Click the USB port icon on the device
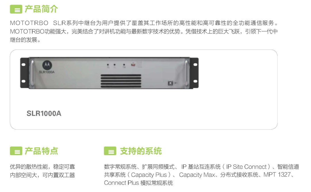 [170, 83]
